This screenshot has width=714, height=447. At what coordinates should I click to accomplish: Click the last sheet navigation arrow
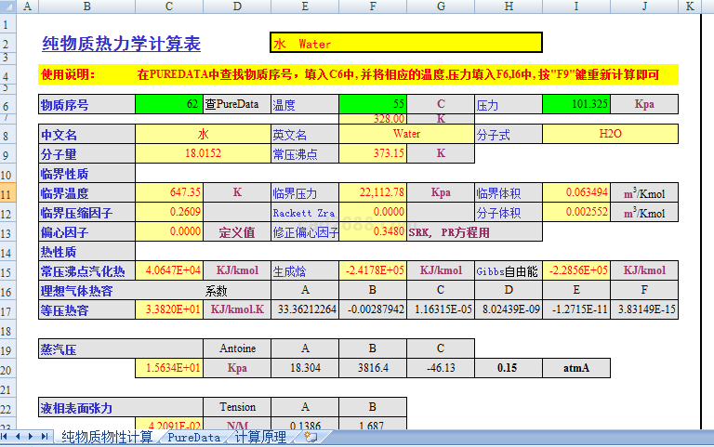pyautogui.click(x=45, y=437)
